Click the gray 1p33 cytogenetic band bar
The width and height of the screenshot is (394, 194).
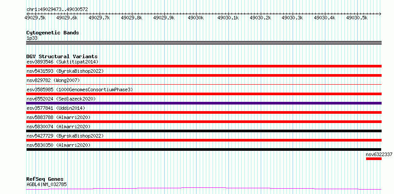[204, 43]
